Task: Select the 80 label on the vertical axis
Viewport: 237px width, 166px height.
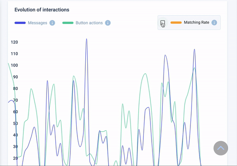Action: coord(15,89)
